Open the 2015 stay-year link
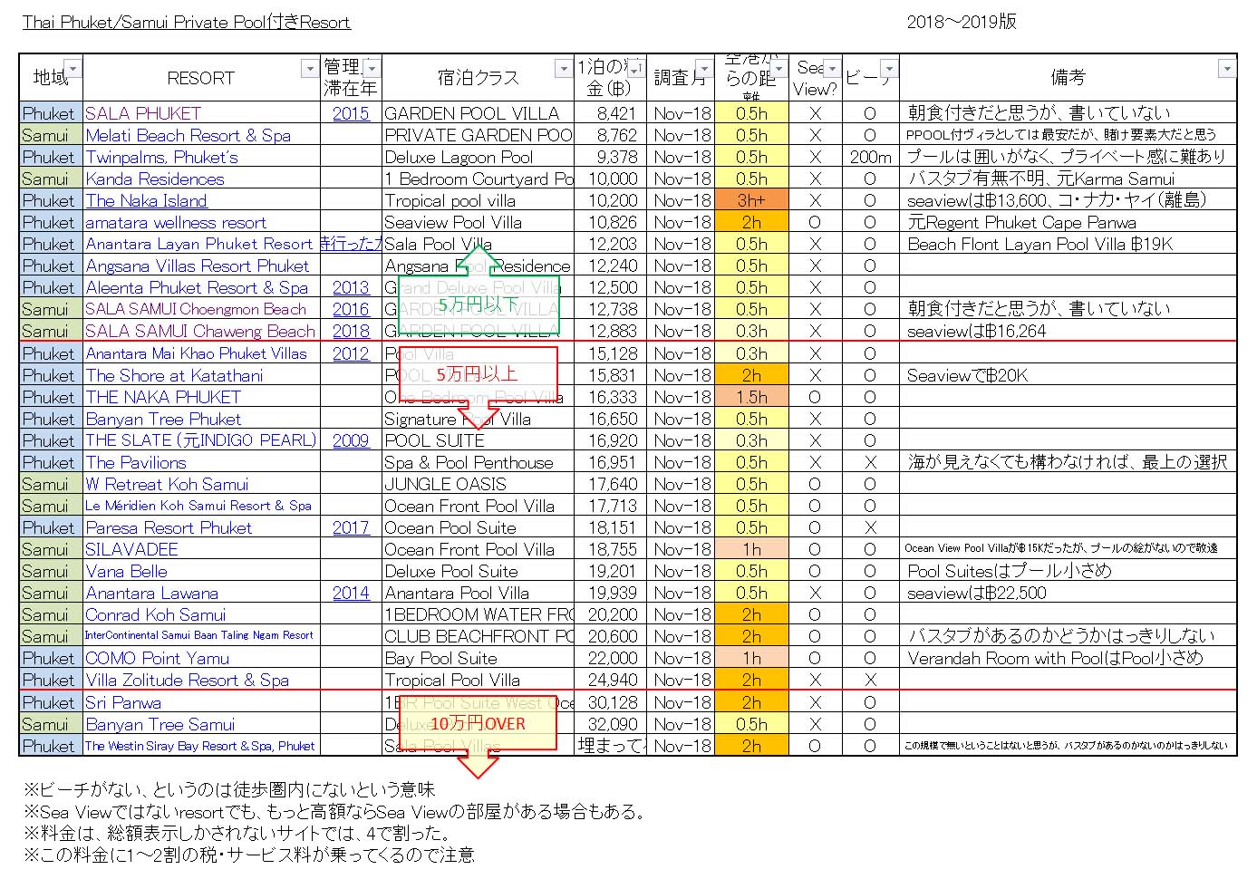Screen dimensions: 1257x879 tap(351, 113)
